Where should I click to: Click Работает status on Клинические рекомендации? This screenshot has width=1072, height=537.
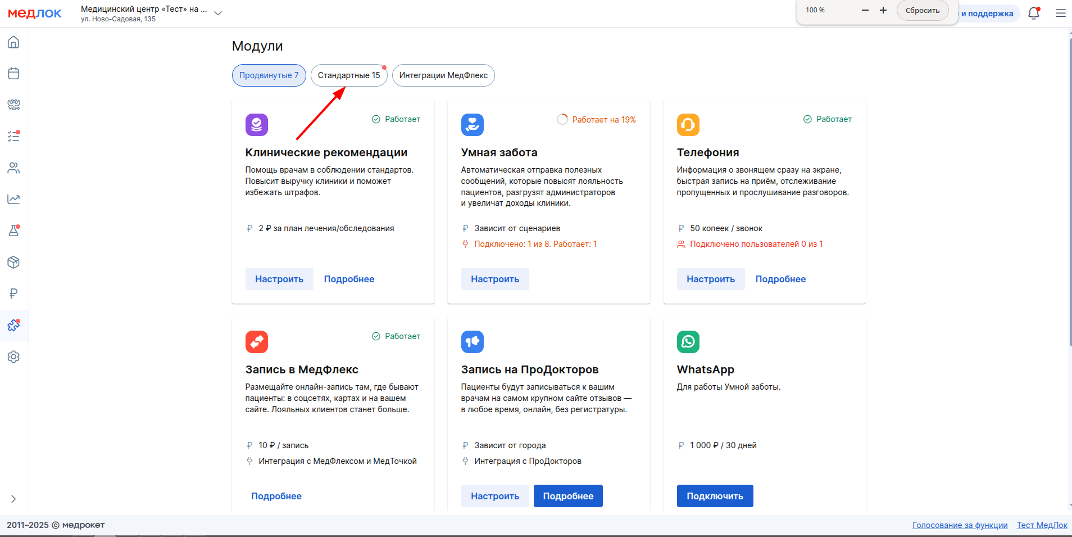[x=396, y=119]
